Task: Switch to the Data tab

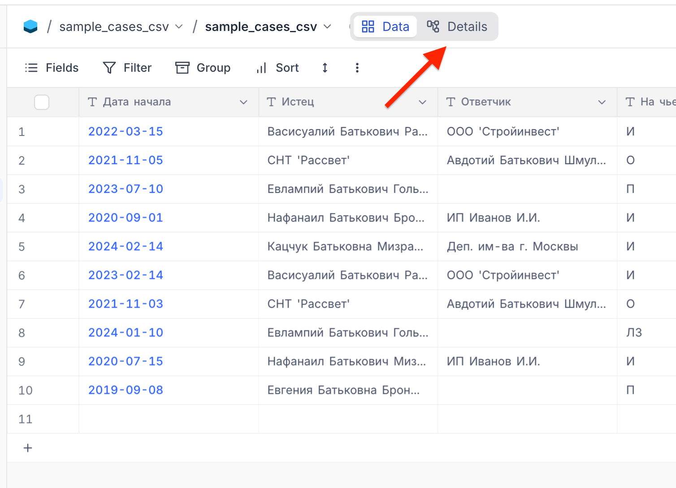Action: (x=385, y=27)
